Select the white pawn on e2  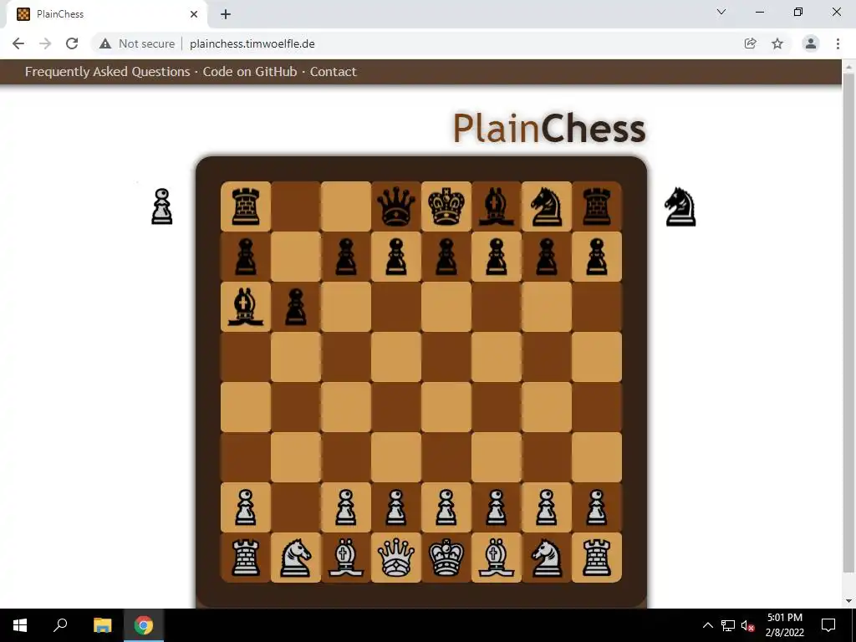[x=446, y=507]
